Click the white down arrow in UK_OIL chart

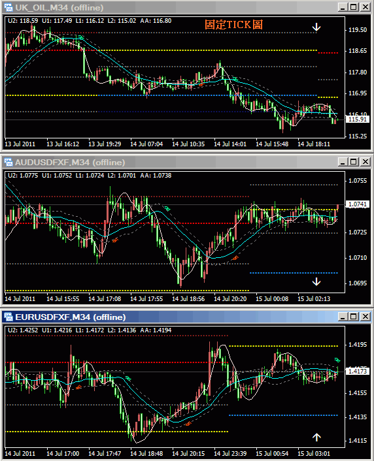(316, 27)
